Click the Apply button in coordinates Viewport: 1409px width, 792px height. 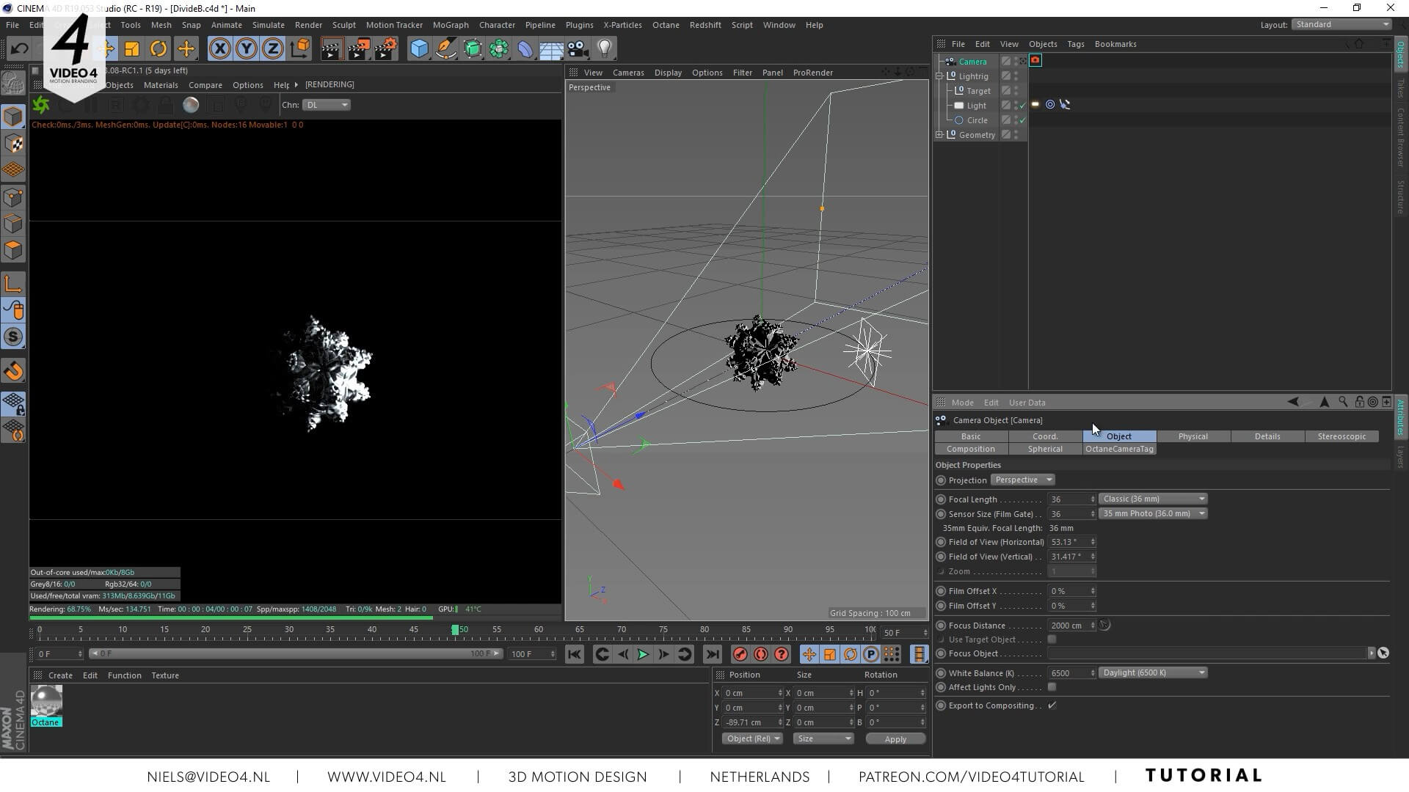point(895,739)
